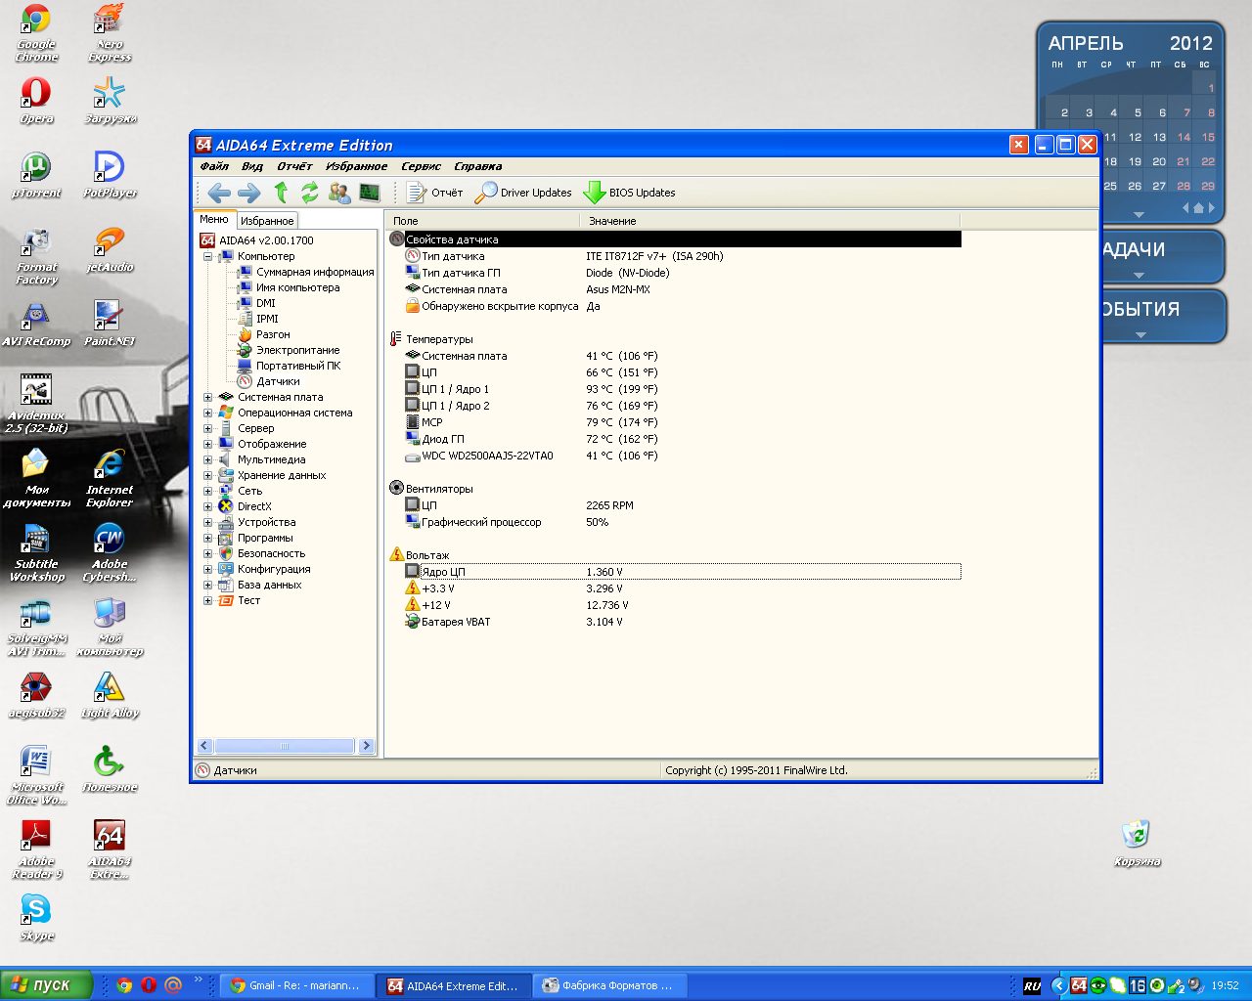Click the Nero Express desktop icon

coord(110,33)
